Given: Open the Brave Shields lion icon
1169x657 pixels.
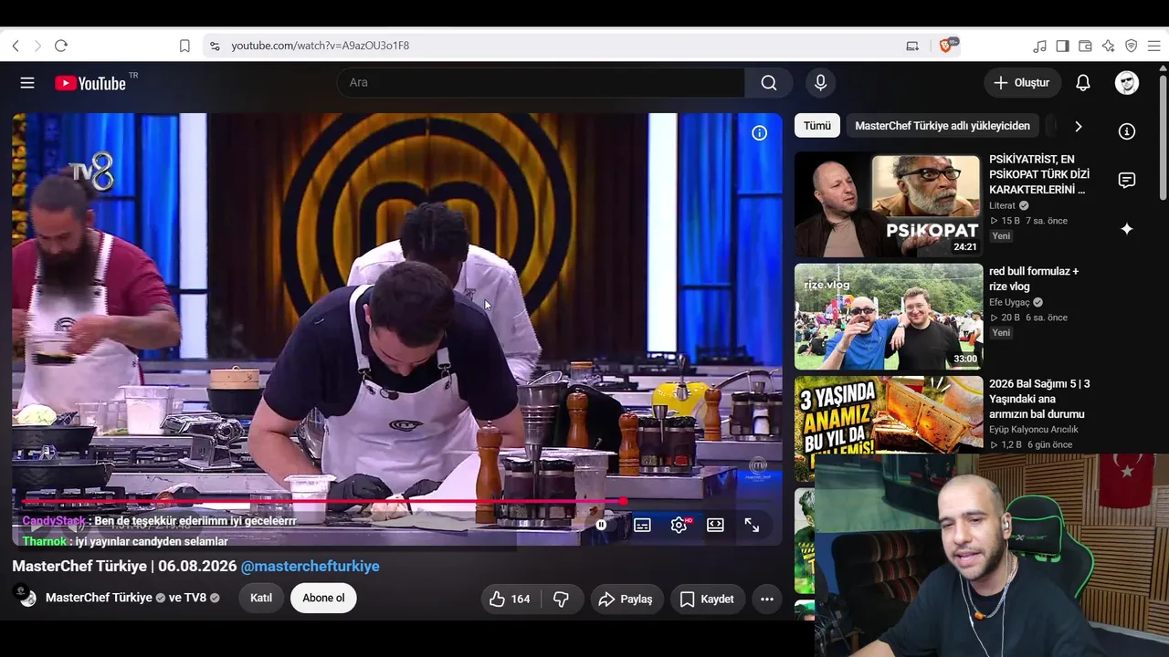Looking at the screenshot, I should click(946, 45).
